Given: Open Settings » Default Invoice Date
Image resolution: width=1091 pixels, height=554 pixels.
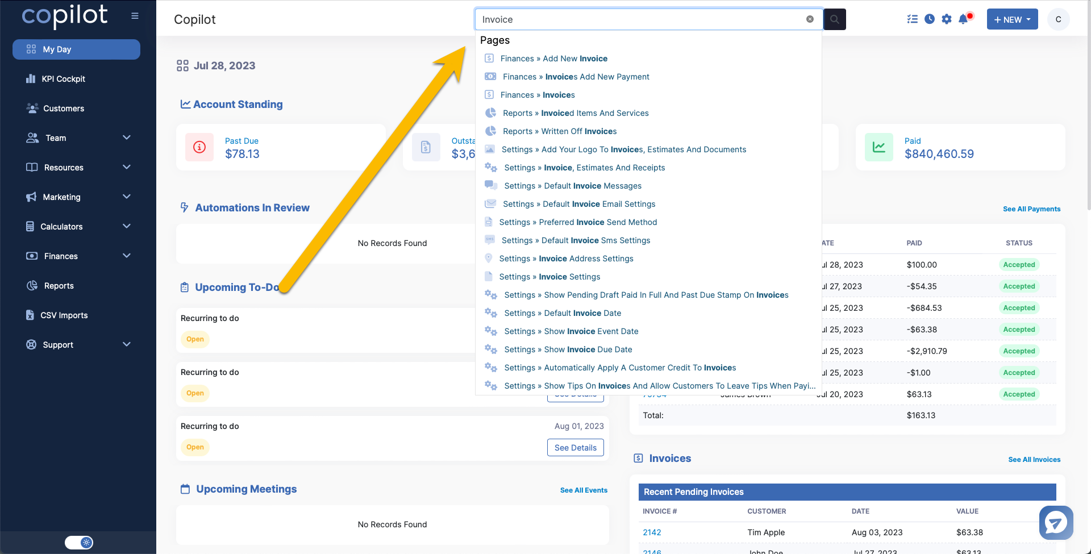Looking at the screenshot, I should 562,313.
